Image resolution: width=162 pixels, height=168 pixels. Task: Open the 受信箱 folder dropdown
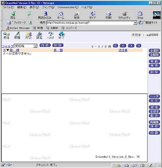(x=25, y=46)
